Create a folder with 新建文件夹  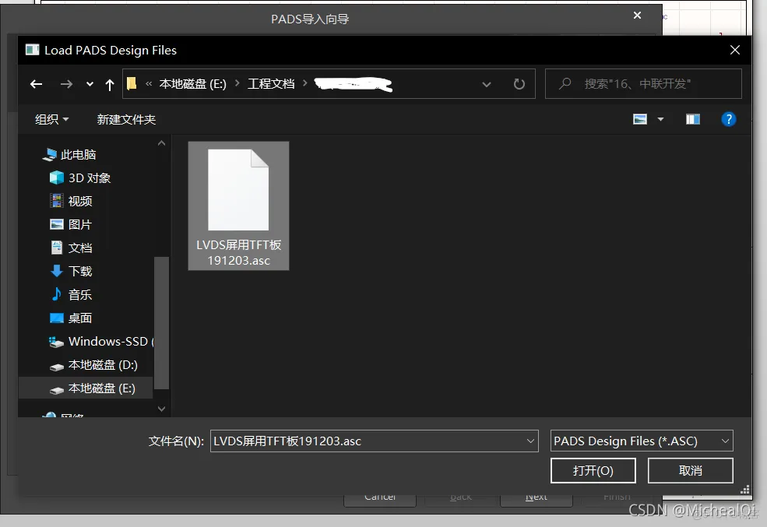[126, 119]
